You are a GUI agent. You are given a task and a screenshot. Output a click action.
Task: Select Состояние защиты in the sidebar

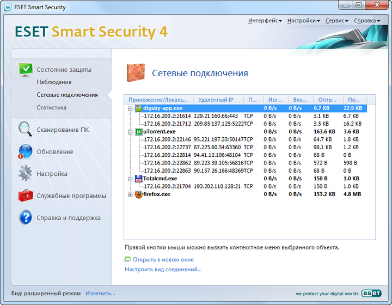coord(64,70)
